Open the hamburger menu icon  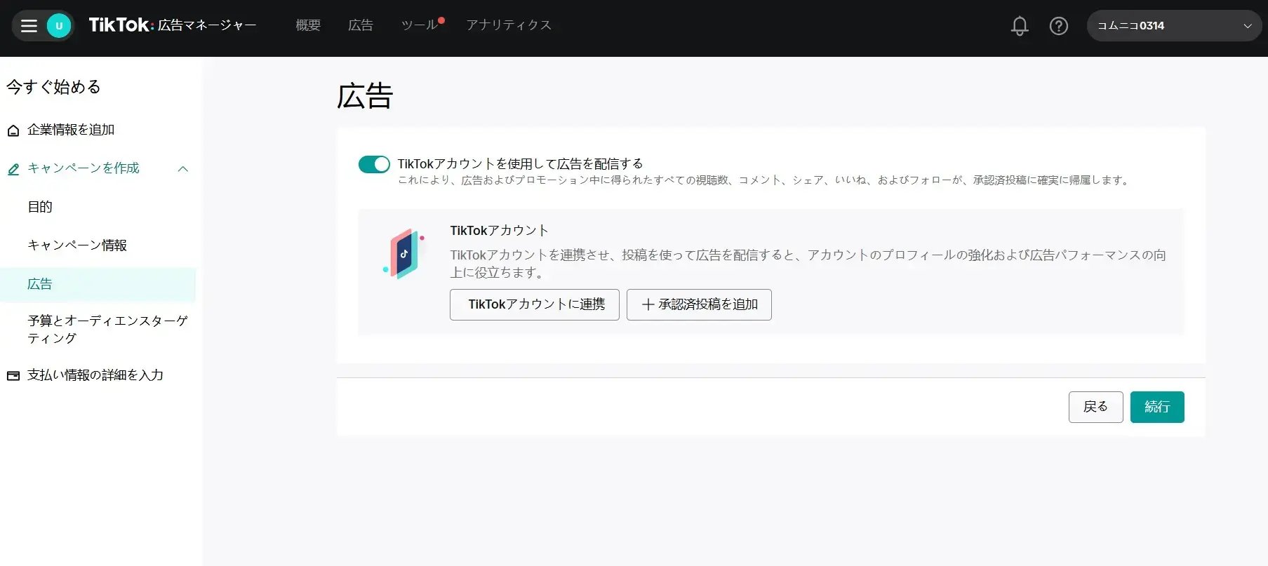[x=29, y=26]
